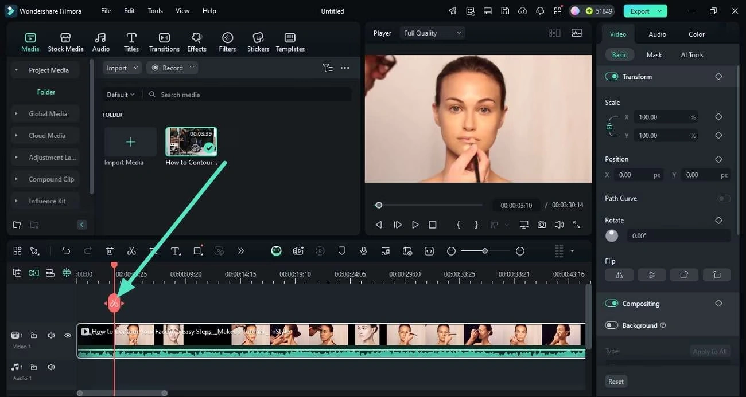Click the Search media field

click(x=248, y=95)
